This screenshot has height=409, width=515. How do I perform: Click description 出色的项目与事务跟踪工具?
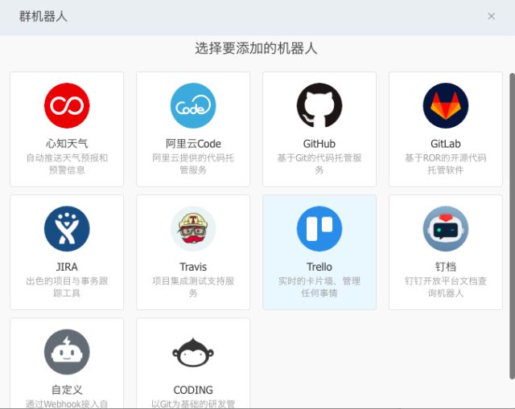67,287
